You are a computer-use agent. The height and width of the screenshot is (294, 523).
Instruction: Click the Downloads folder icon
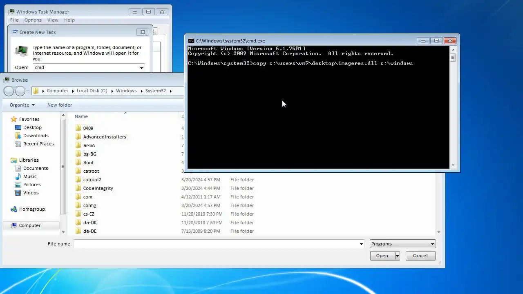click(x=18, y=136)
